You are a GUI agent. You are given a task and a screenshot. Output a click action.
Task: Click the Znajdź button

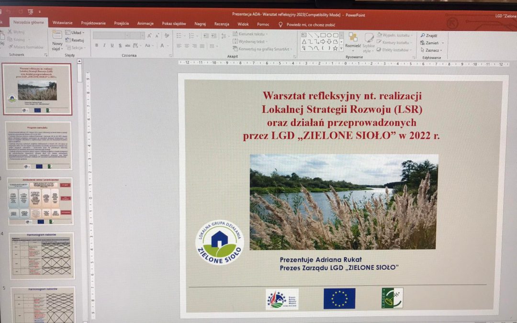pos(429,35)
